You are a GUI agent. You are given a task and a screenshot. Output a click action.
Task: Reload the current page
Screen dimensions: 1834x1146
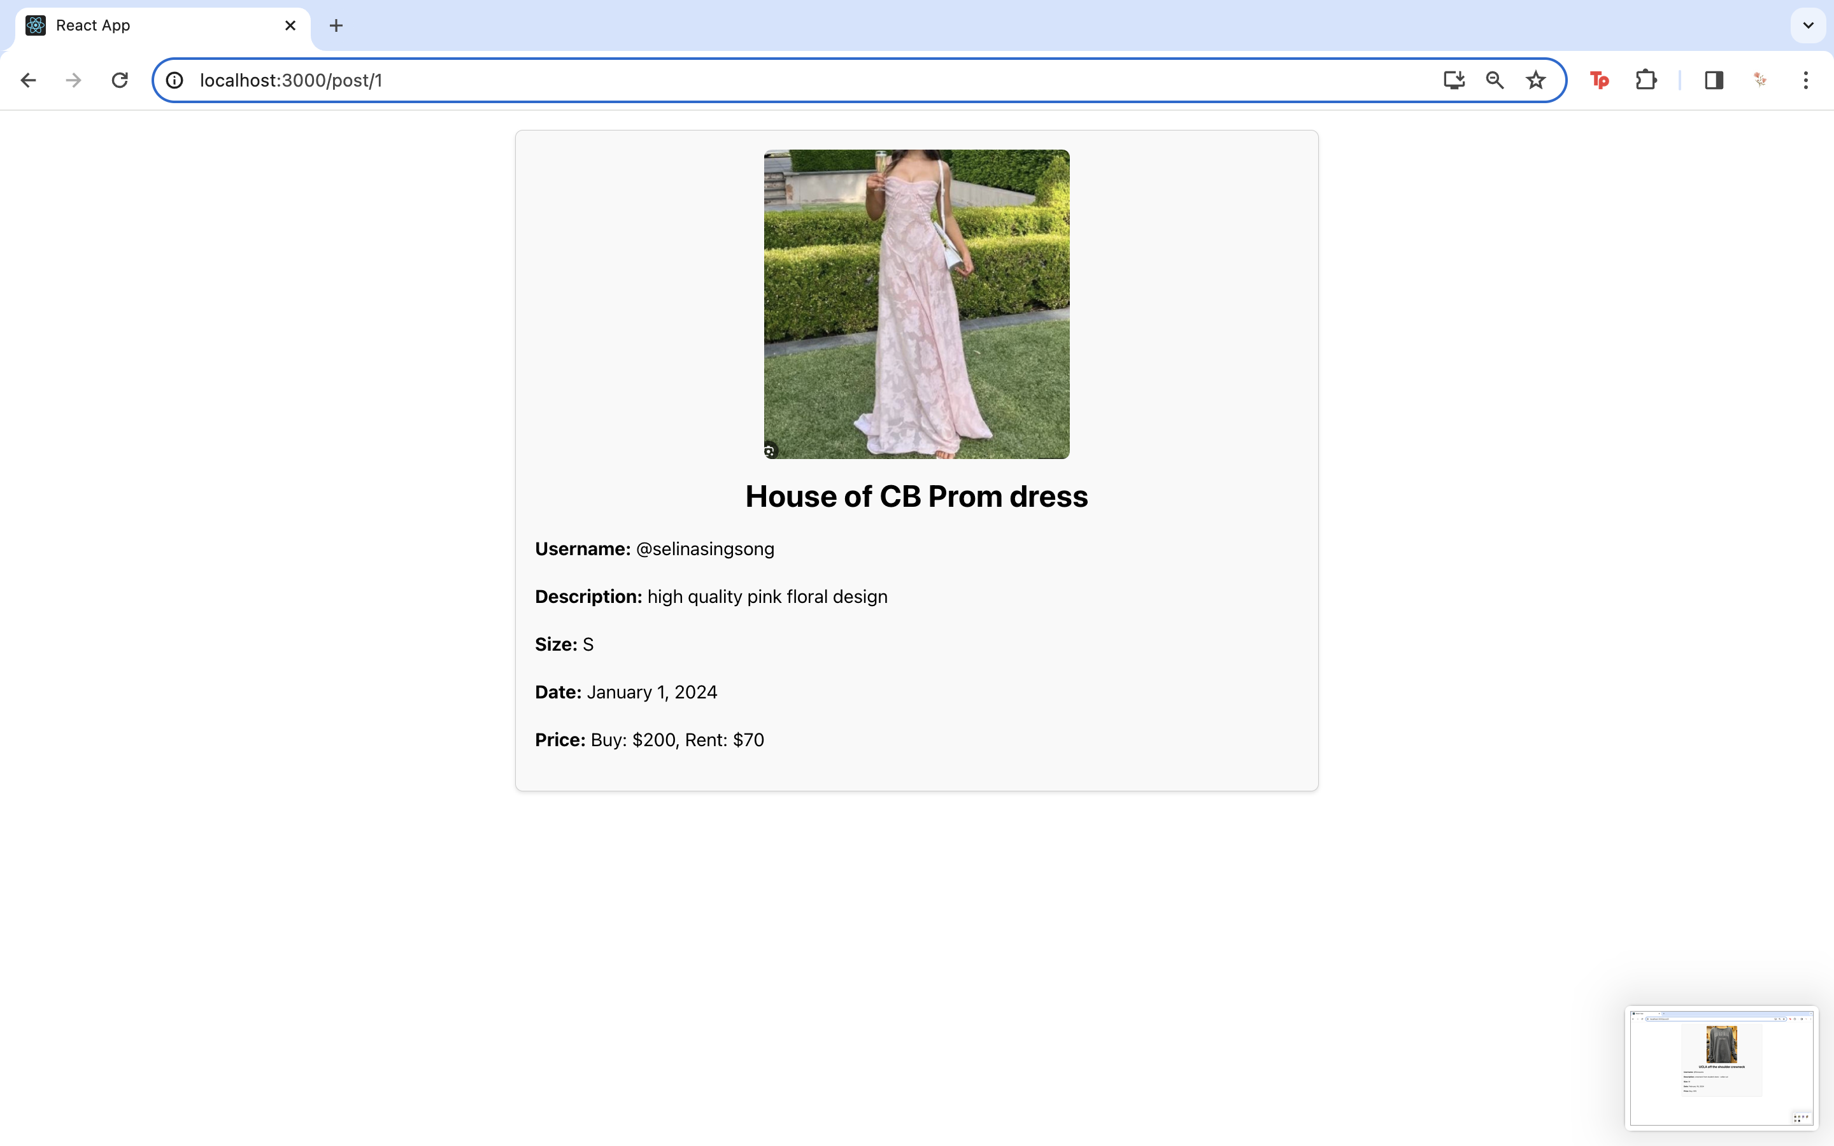[x=120, y=80]
